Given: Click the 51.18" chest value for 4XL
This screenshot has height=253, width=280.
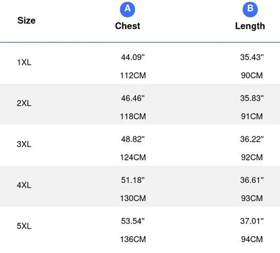Looking at the screenshot, I should 133,180.
